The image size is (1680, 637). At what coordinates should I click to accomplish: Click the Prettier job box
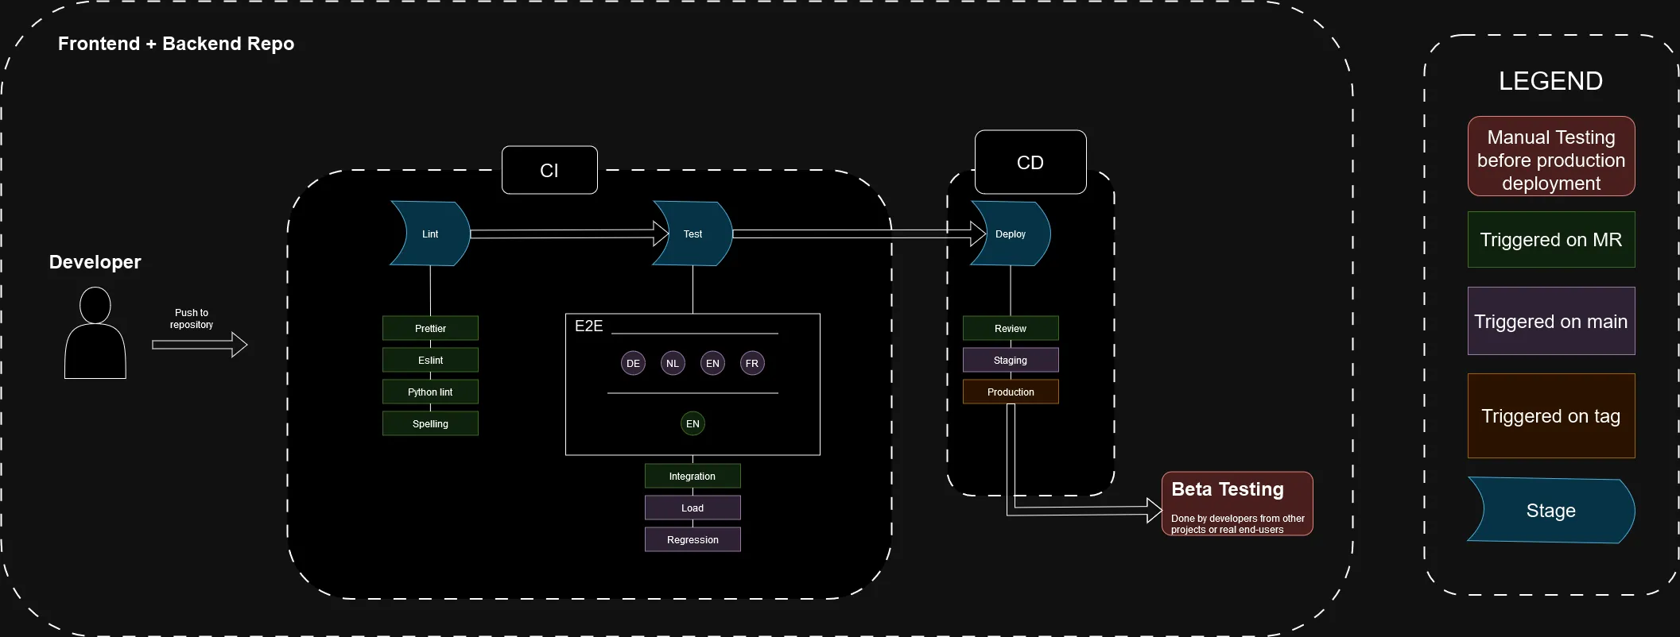click(x=430, y=328)
